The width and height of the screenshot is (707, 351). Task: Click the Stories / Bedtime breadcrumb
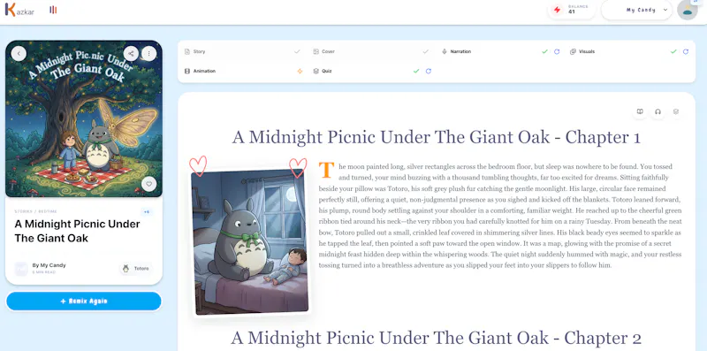pyautogui.click(x=35, y=211)
